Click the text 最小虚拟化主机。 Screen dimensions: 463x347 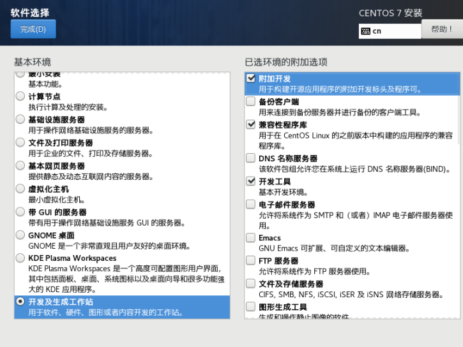(57, 200)
